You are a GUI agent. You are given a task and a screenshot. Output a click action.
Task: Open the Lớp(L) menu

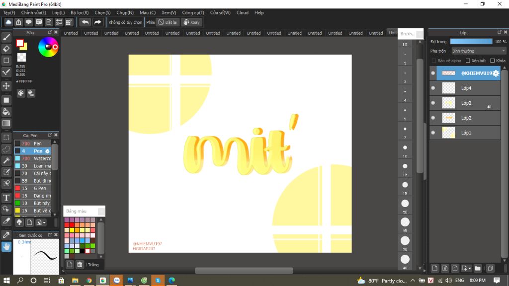pos(59,12)
